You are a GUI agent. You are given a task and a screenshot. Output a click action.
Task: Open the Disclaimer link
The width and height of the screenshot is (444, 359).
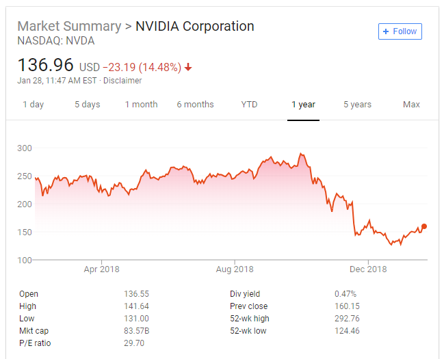pyautogui.click(x=123, y=81)
